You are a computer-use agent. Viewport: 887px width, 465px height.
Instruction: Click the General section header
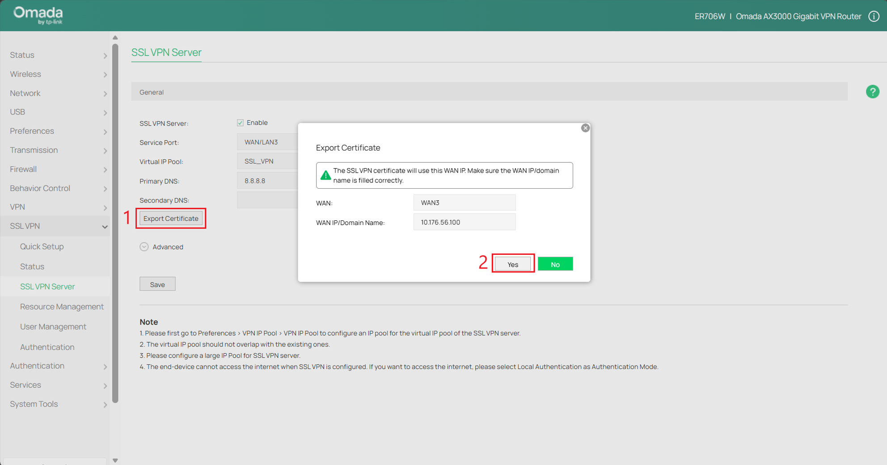click(490, 92)
